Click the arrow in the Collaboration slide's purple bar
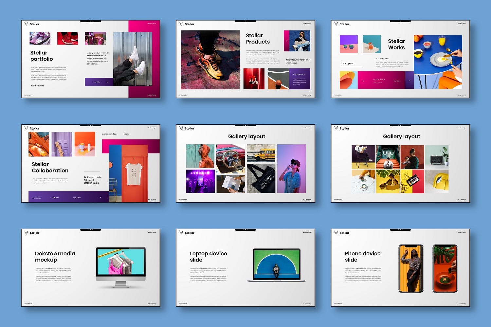The width and height of the screenshot is (491, 327). 100,197
